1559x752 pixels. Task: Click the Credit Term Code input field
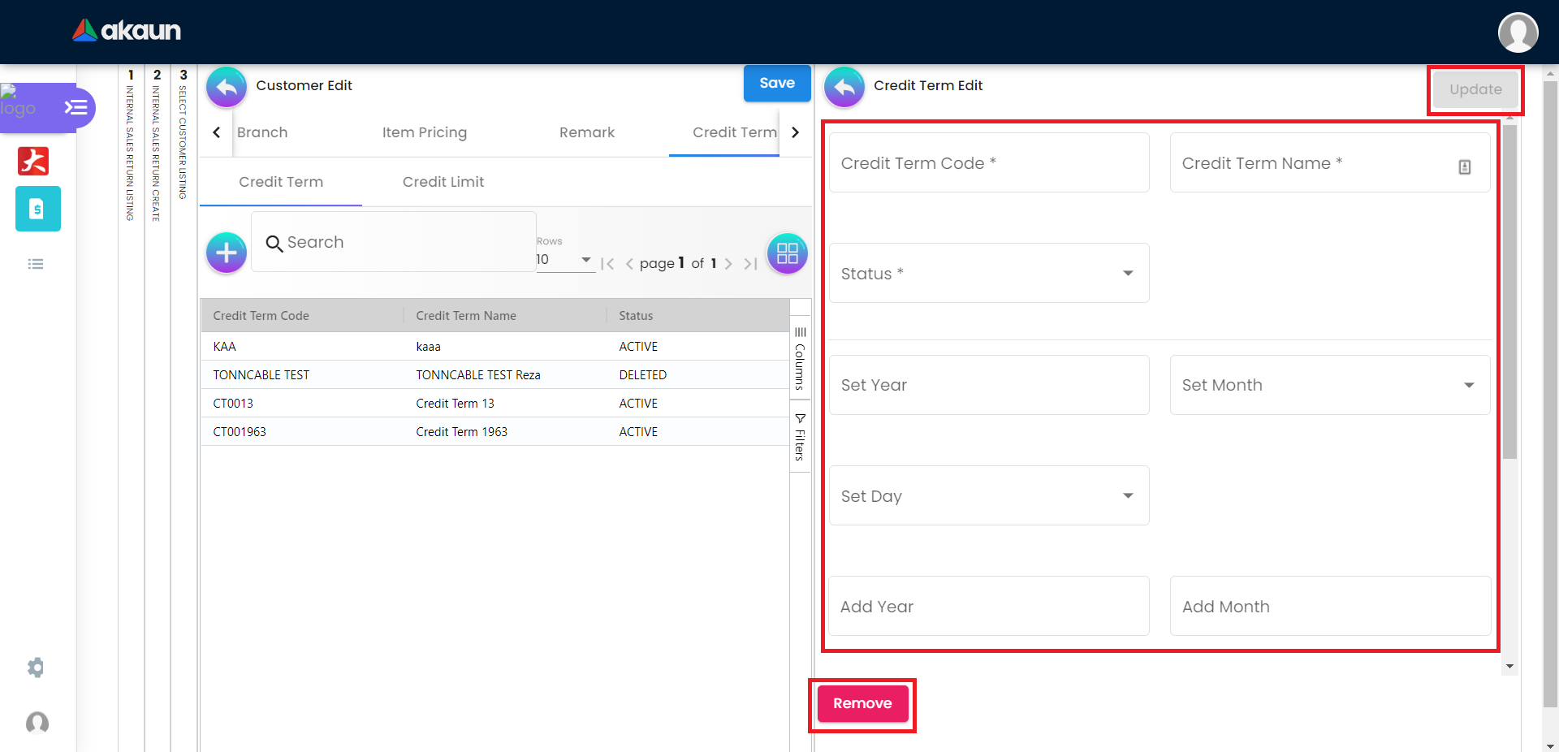tap(988, 163)
